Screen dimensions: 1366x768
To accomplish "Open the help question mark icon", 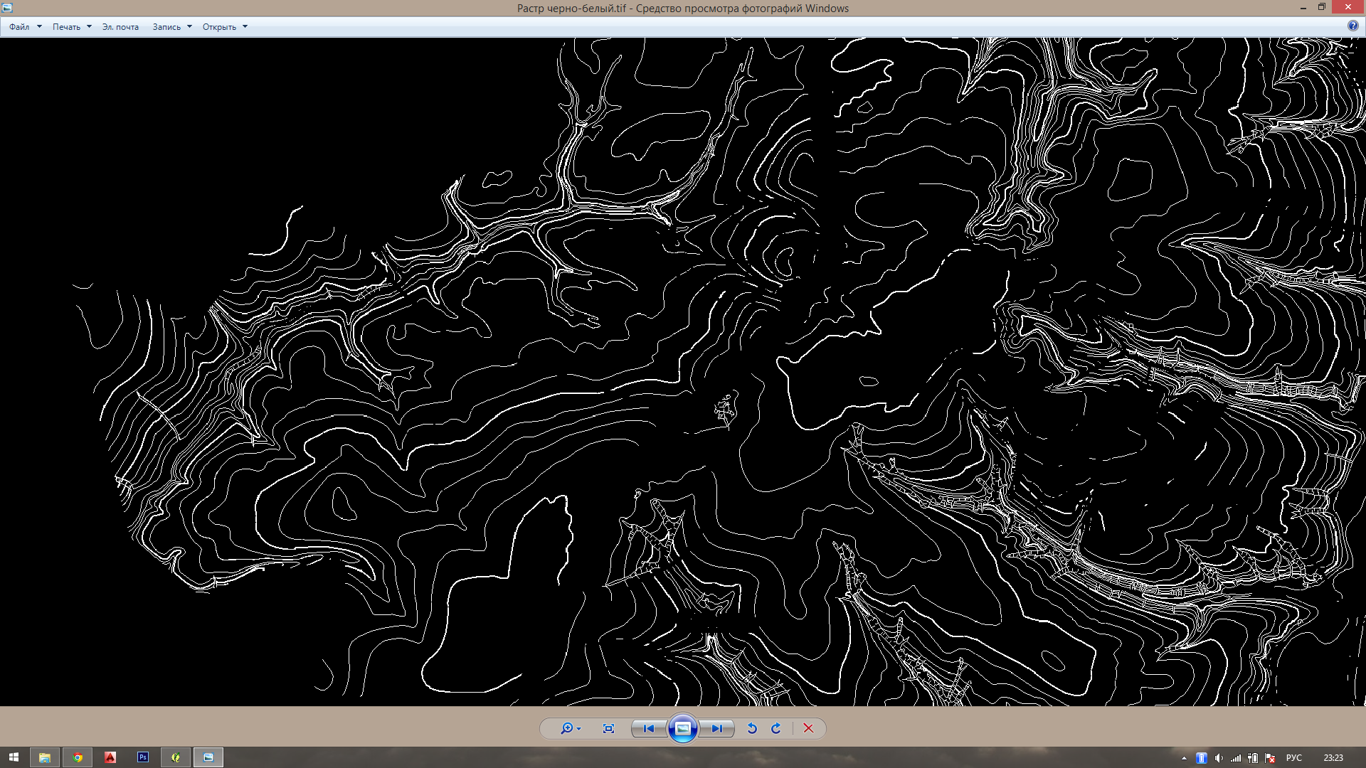I will pyautogui.click(x=1352, y=26).
